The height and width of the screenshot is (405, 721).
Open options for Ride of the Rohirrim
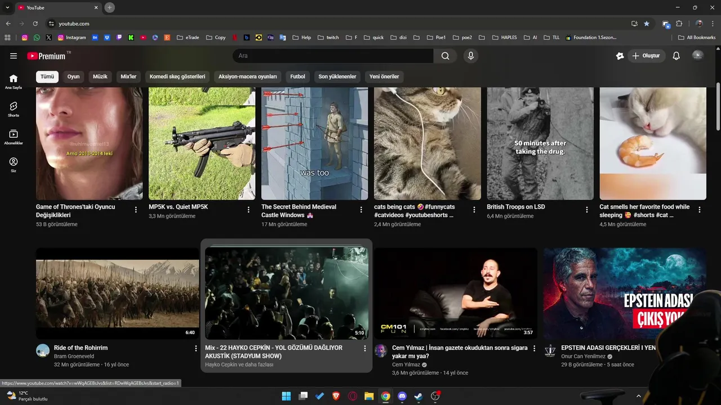[196, 349]
